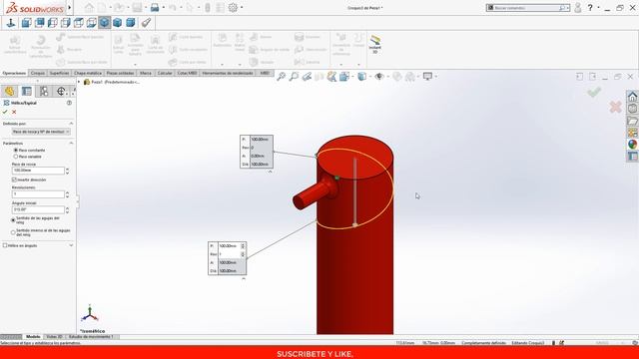
Task: Click the user login icon in title bar
Action: pyautogui.click(x=577, y=8)
